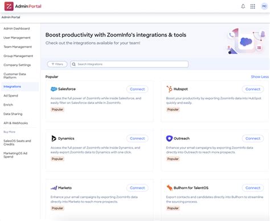
Task: Click the Salesforce card title
Action: tap(67, 89)
